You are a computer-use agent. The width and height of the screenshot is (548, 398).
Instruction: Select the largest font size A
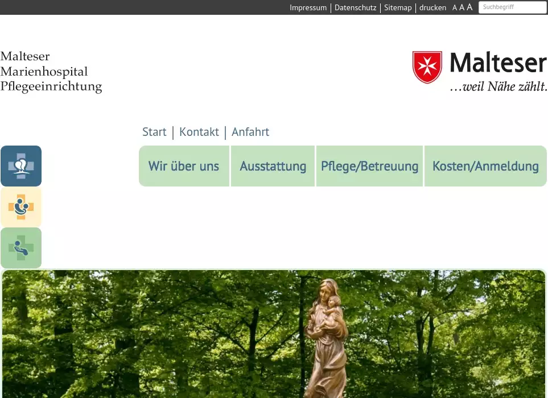(x=469, y=7)
